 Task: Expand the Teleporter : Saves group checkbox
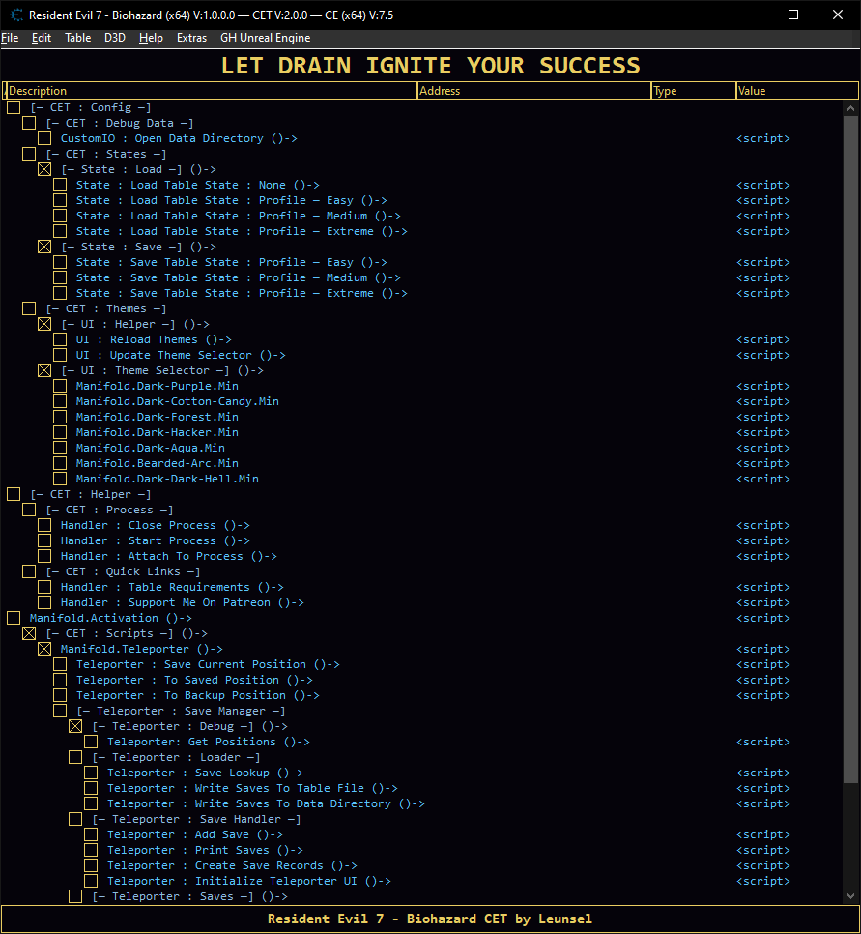pos(75,896)
